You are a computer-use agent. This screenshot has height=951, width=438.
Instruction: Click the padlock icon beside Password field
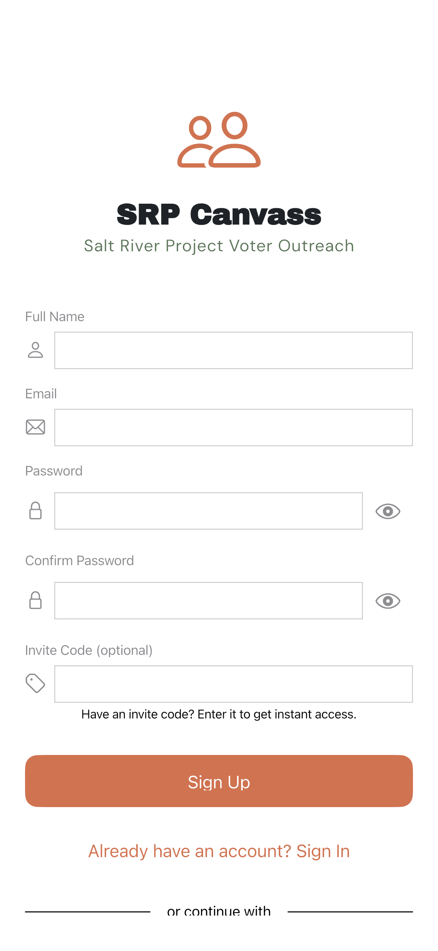35,511
